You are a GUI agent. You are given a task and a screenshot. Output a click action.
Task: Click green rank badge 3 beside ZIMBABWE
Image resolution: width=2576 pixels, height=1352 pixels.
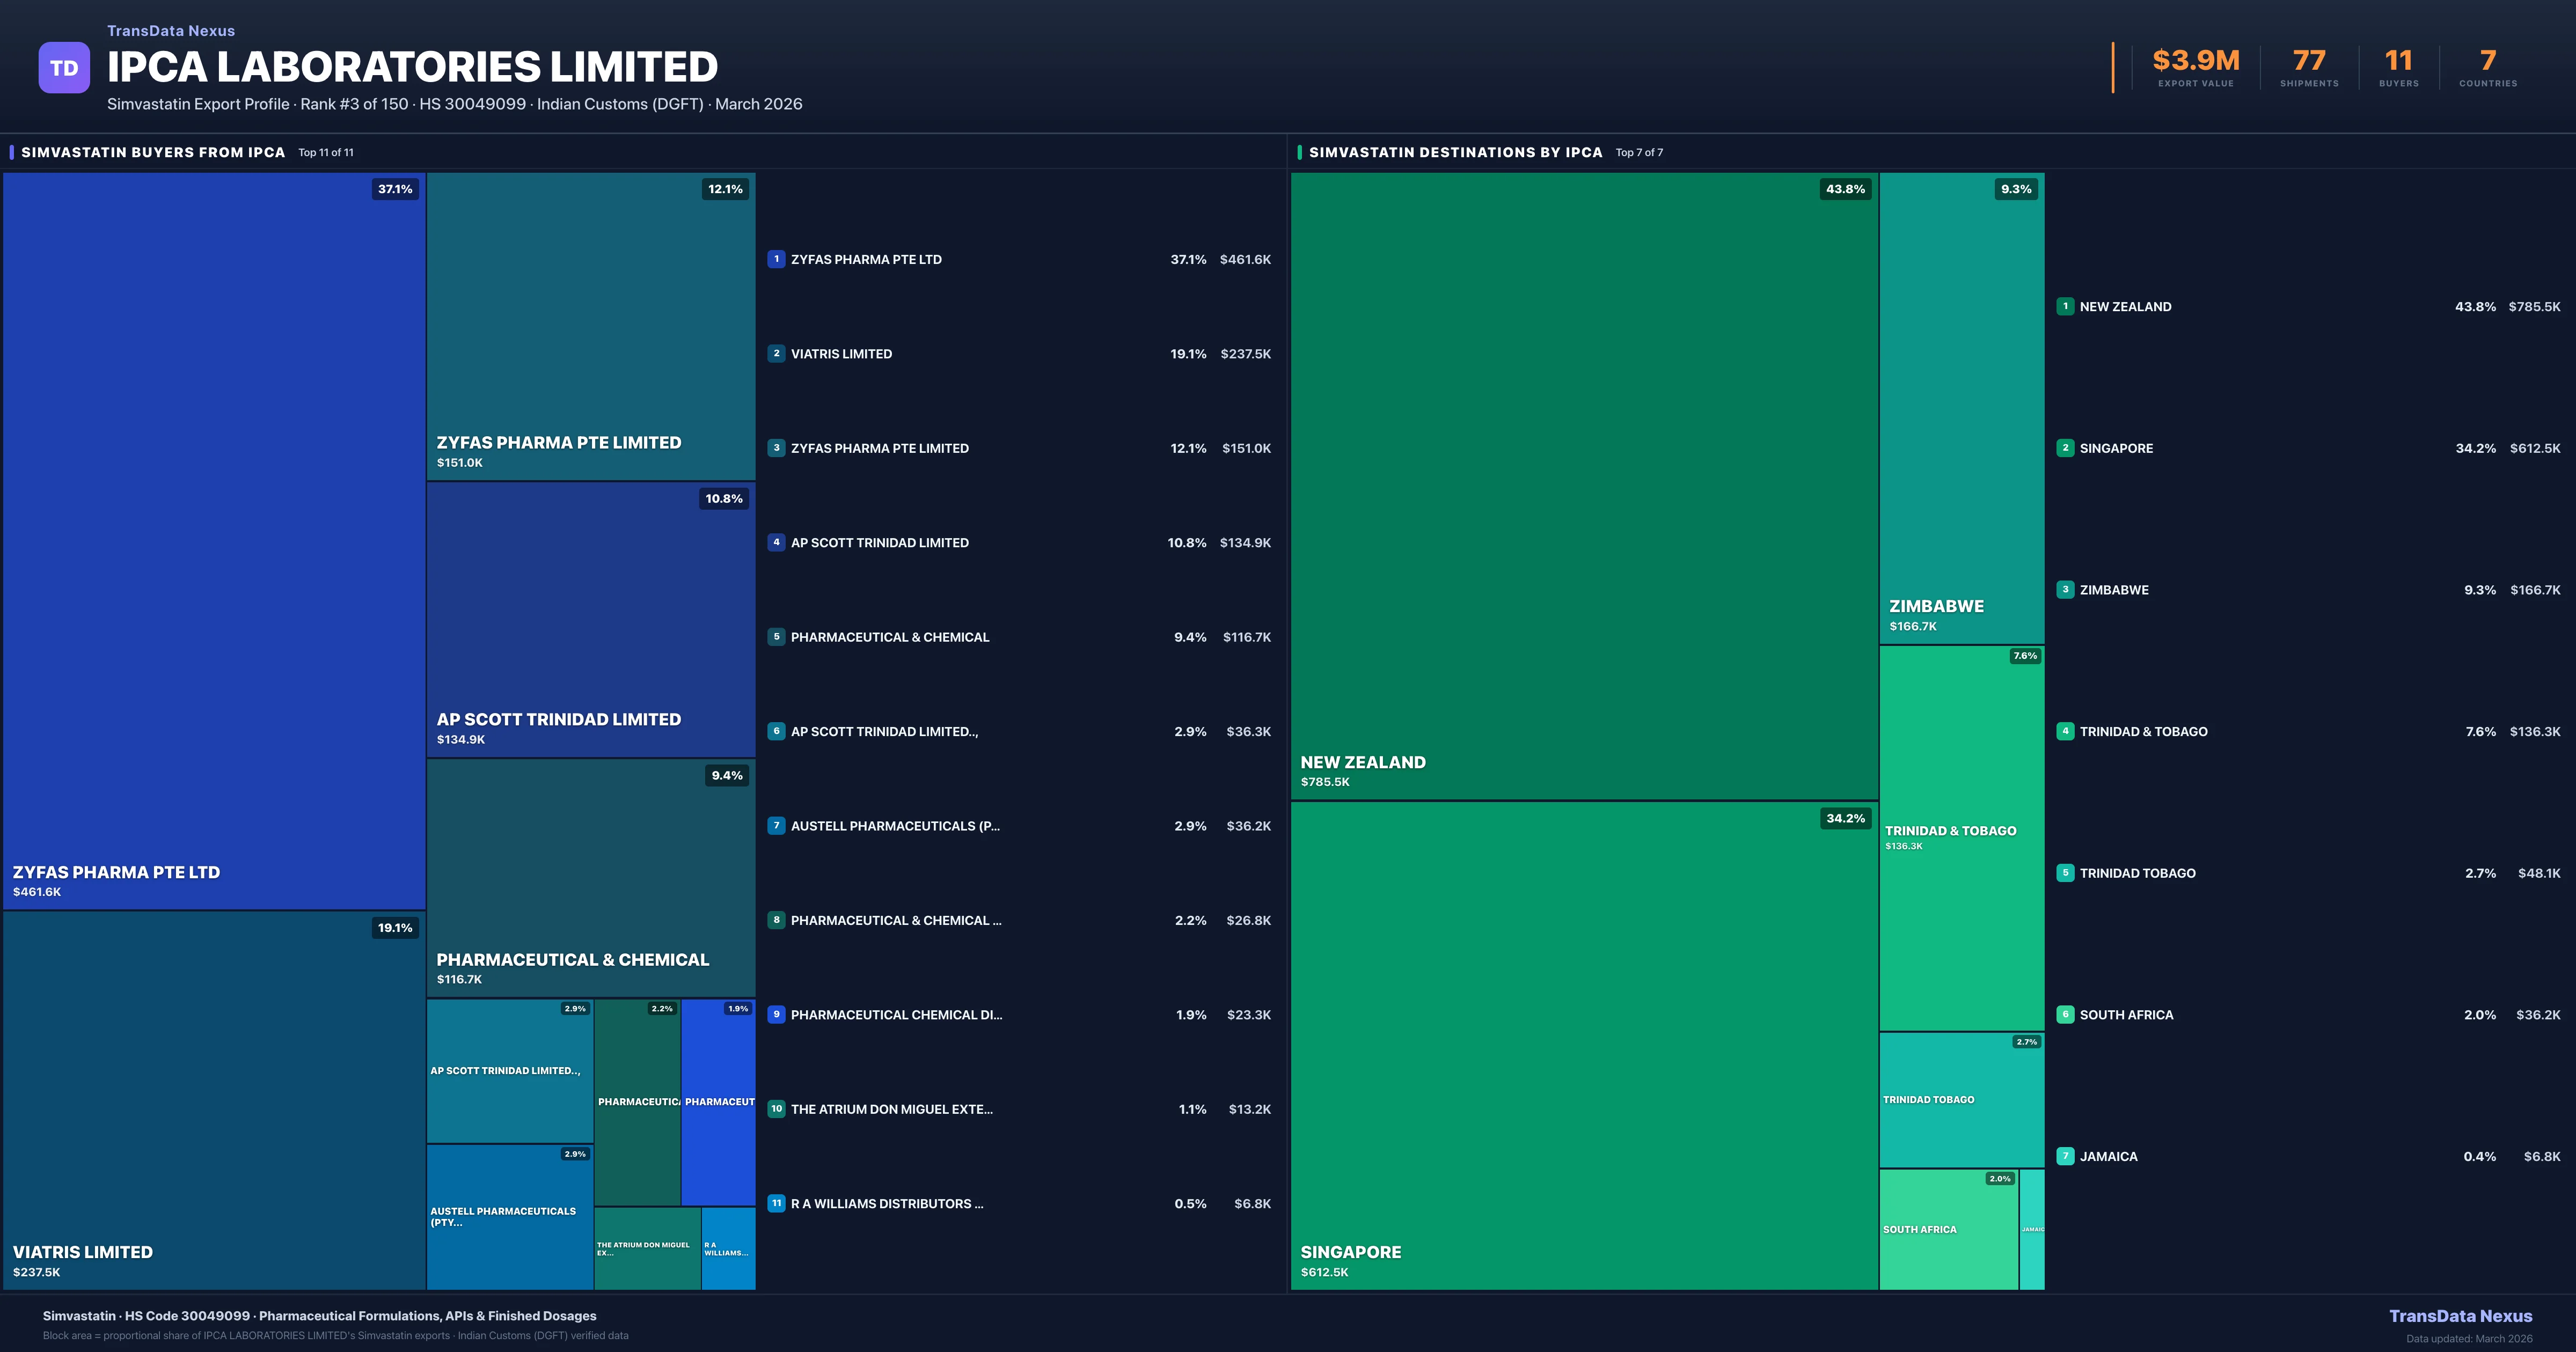[2065, 590]
